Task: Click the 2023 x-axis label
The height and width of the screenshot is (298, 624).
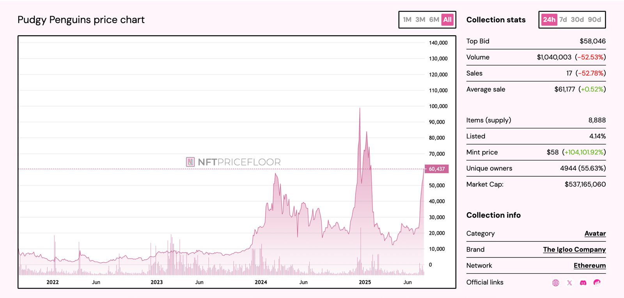Action: click(x=157, y=282)
